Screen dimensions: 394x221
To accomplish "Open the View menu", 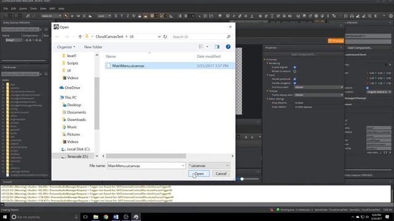I will (43, 9).
